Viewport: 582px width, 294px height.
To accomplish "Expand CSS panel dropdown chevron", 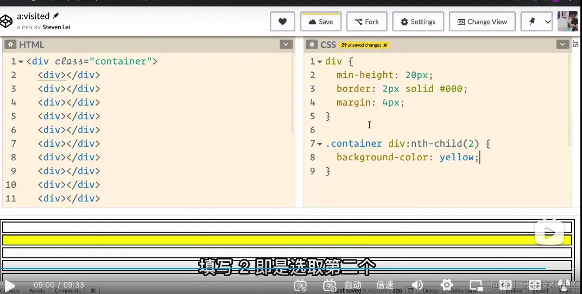I will [562, 44].
